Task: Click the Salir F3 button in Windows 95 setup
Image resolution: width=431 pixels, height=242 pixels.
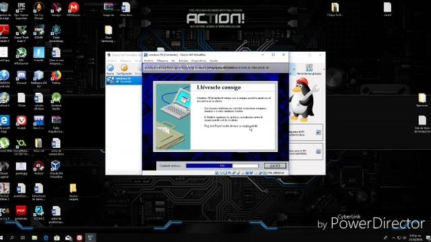Action: click(x=275, y=166)
